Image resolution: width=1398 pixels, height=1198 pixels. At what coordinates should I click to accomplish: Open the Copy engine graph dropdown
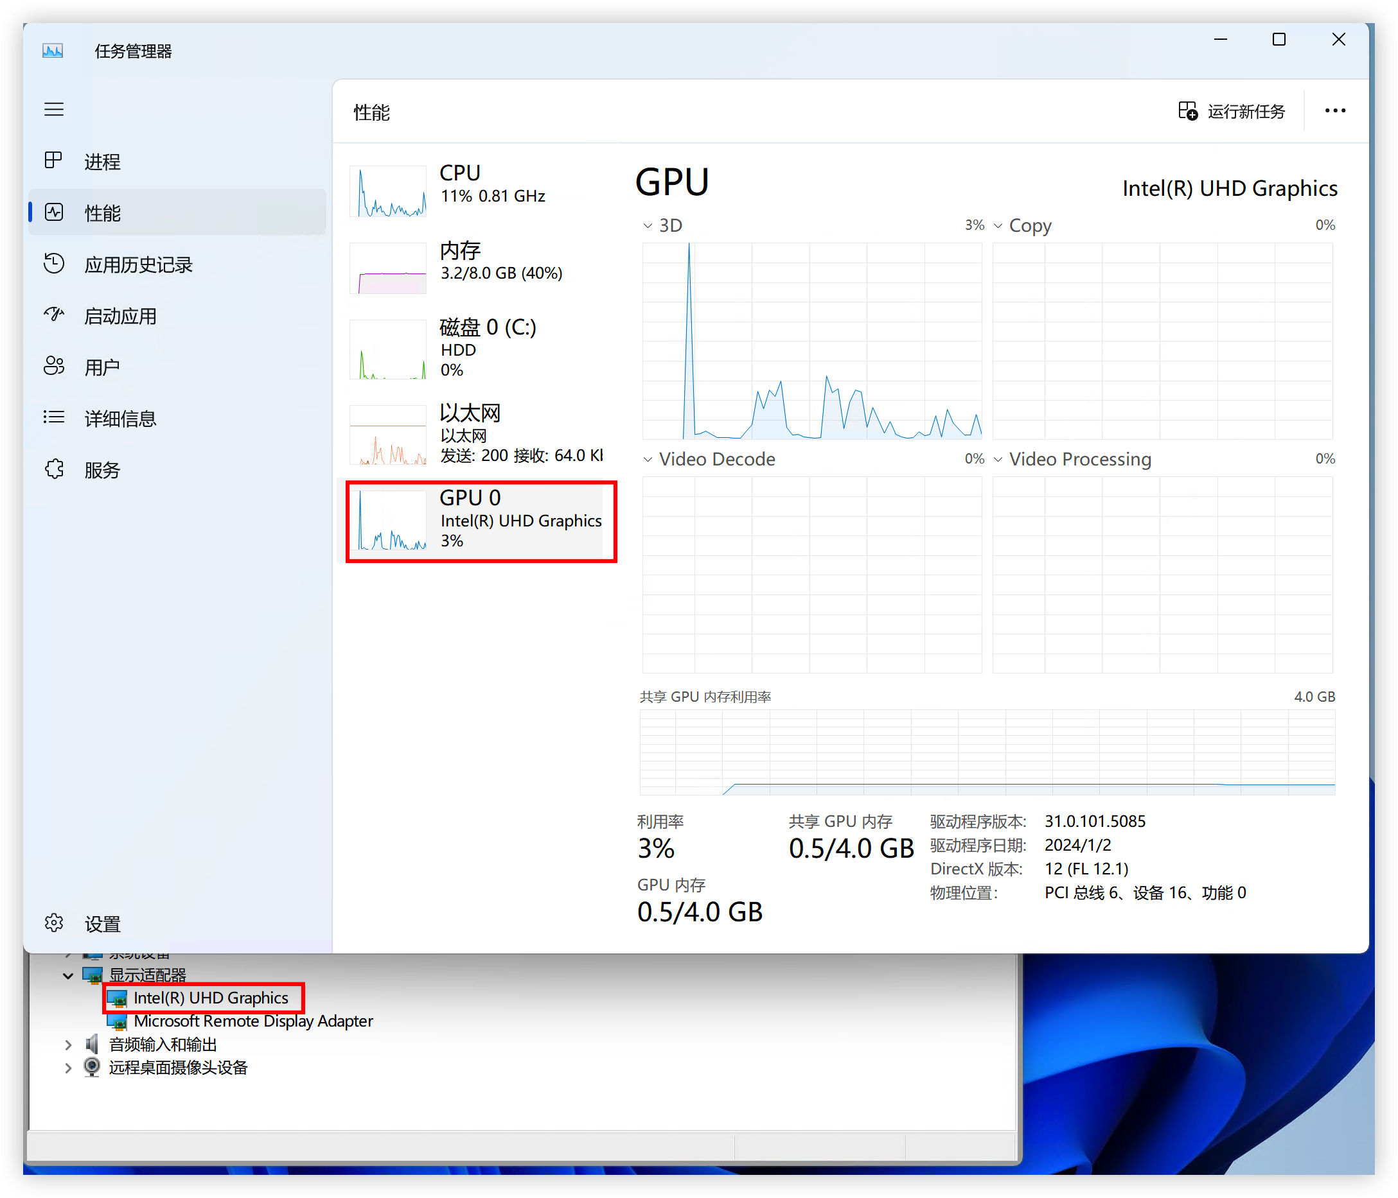point(998,226)
